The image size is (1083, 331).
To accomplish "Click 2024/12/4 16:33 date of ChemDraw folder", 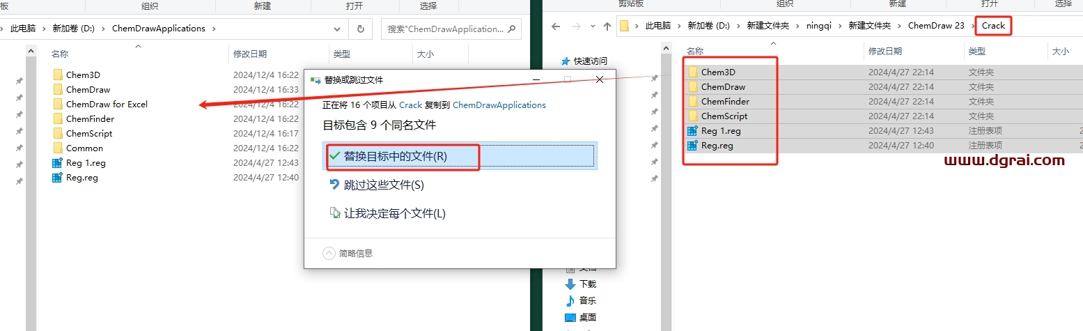I will (x=266, y=89).
